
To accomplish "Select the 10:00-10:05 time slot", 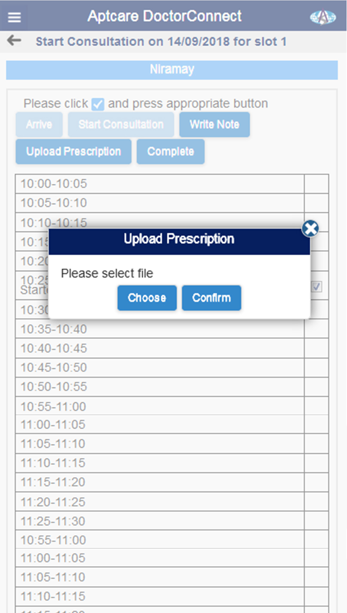I will (159, 184).
